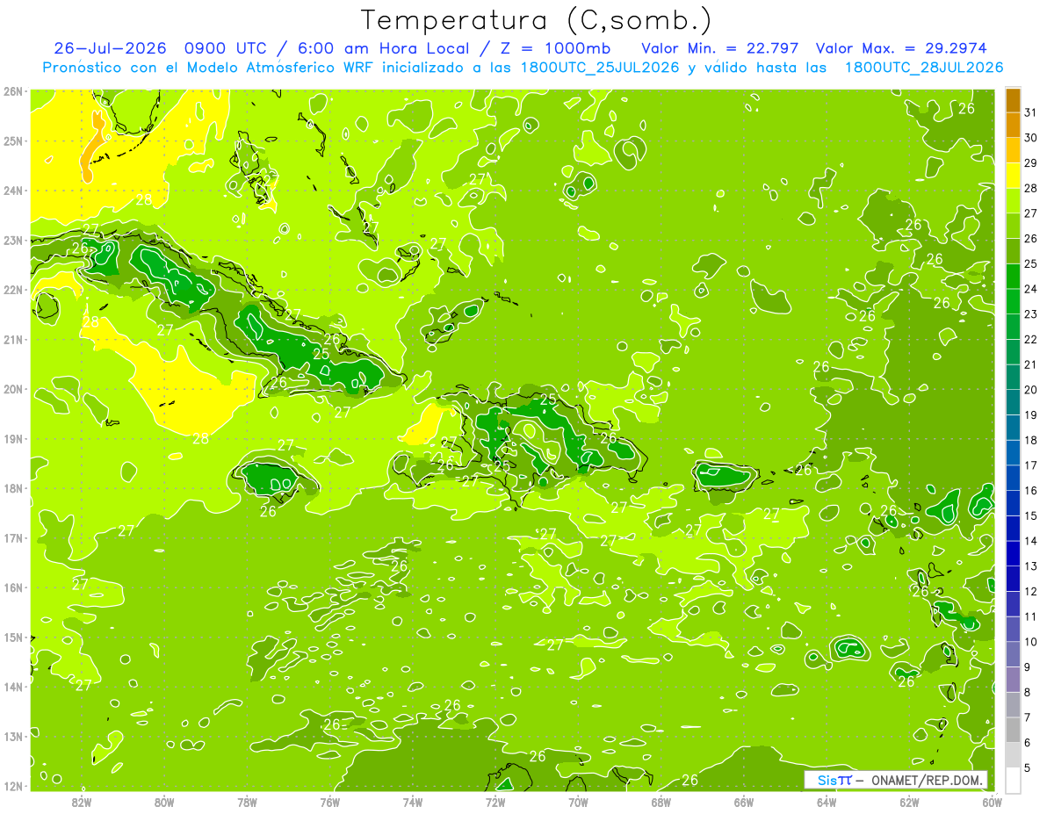Click the "14N" latitude axis label
1054x814 pixels.
(13, 687)
